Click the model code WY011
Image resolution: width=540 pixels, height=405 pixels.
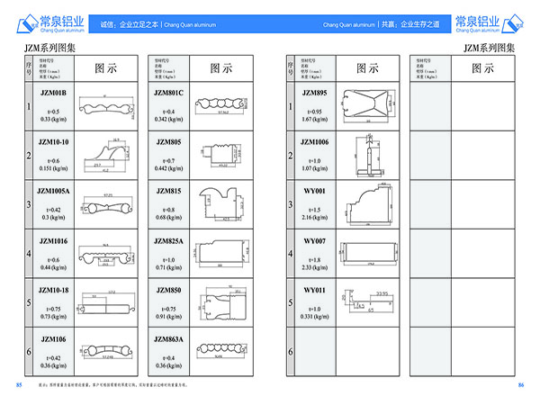click(314, 290)
